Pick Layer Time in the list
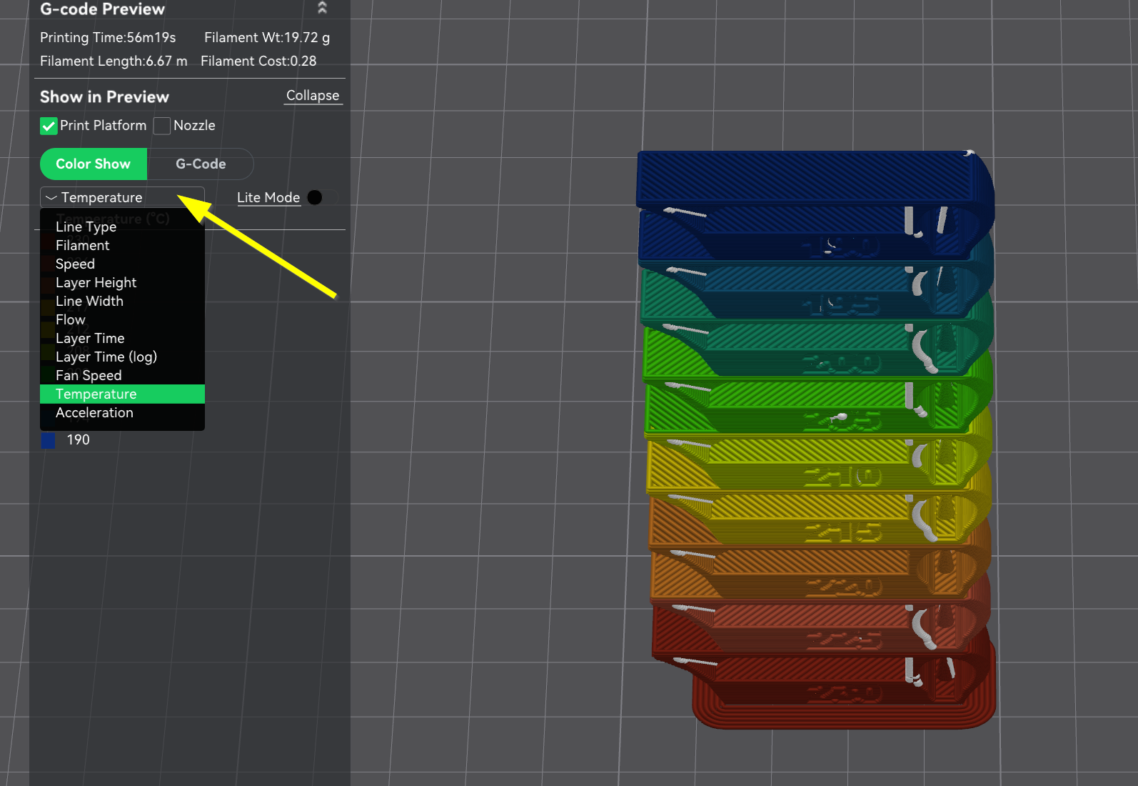This screenshot has width=1138, height=786. tap(90, 338)
